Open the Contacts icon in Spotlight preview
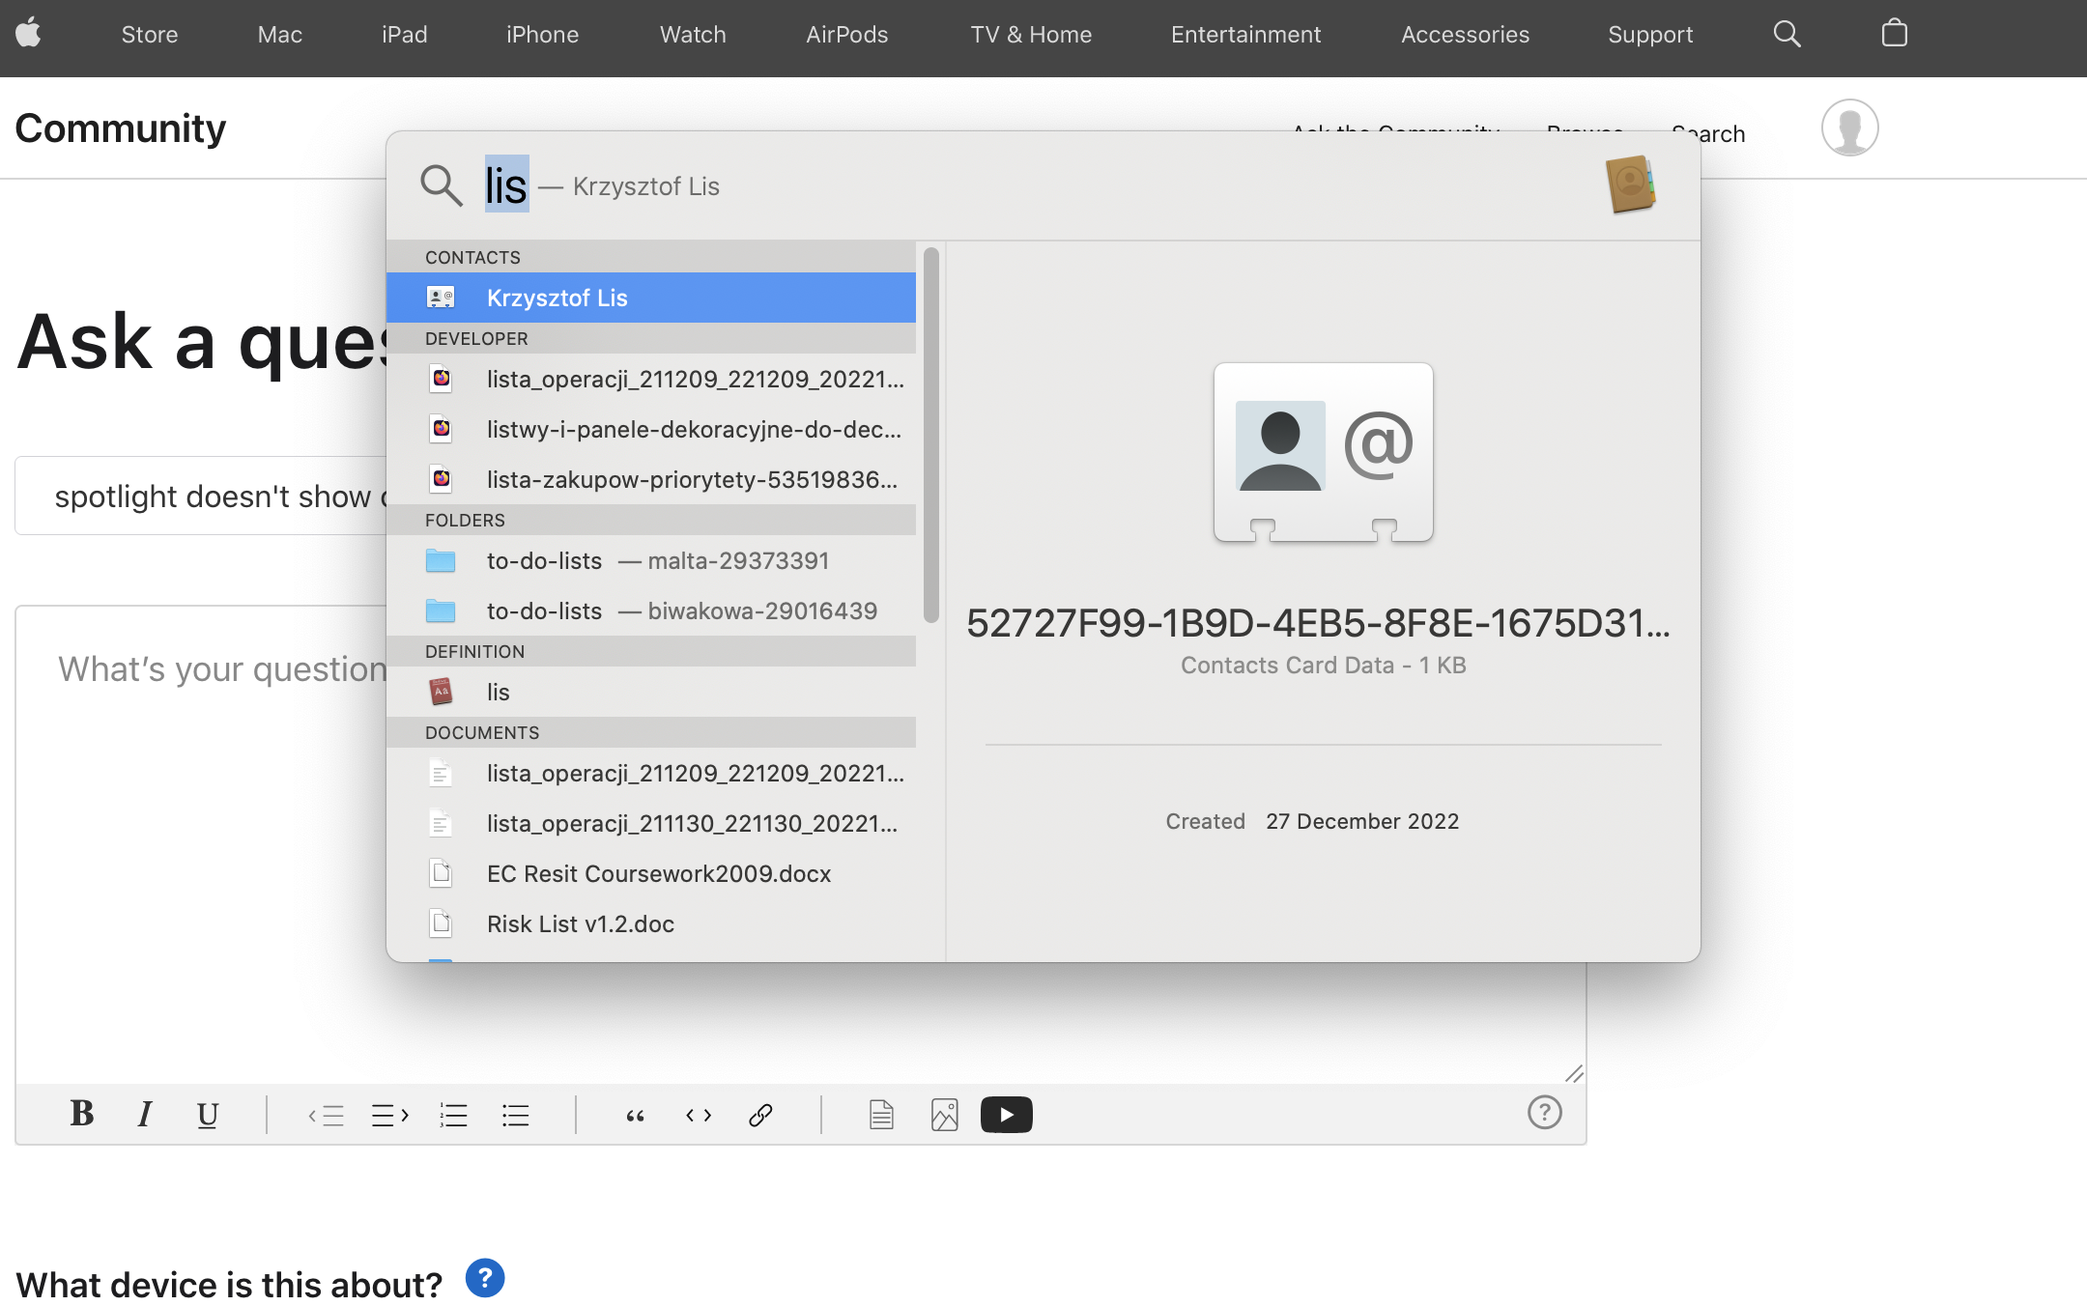Image resolution: width=2087 pixels, height=1306 pixels. (1631, 184)
